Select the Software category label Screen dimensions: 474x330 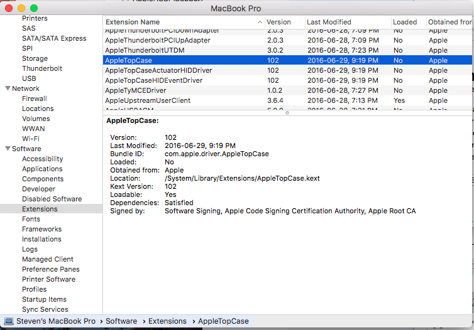pos(26,149)
